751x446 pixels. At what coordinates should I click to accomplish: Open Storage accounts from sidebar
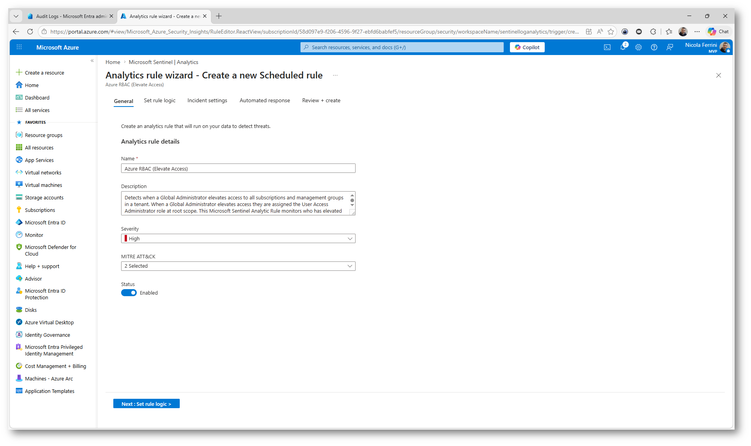point(44,197)
